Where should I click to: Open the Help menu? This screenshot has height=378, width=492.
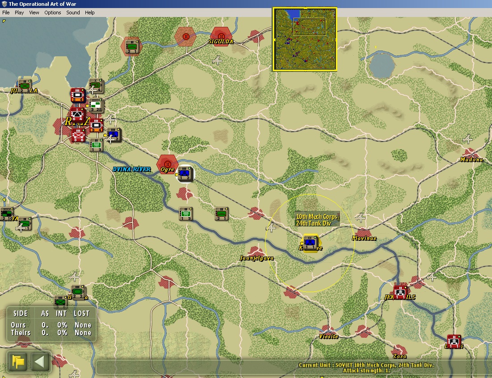click(90, 13)
